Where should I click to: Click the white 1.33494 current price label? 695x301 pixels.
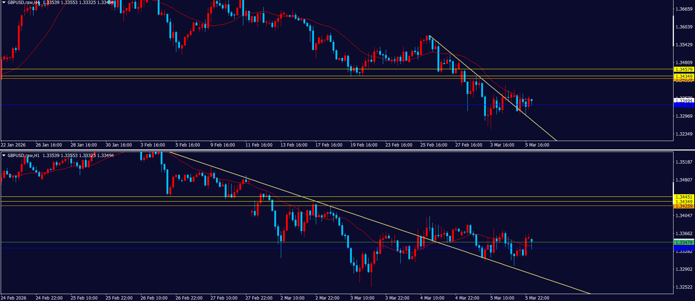click(684, 101)
